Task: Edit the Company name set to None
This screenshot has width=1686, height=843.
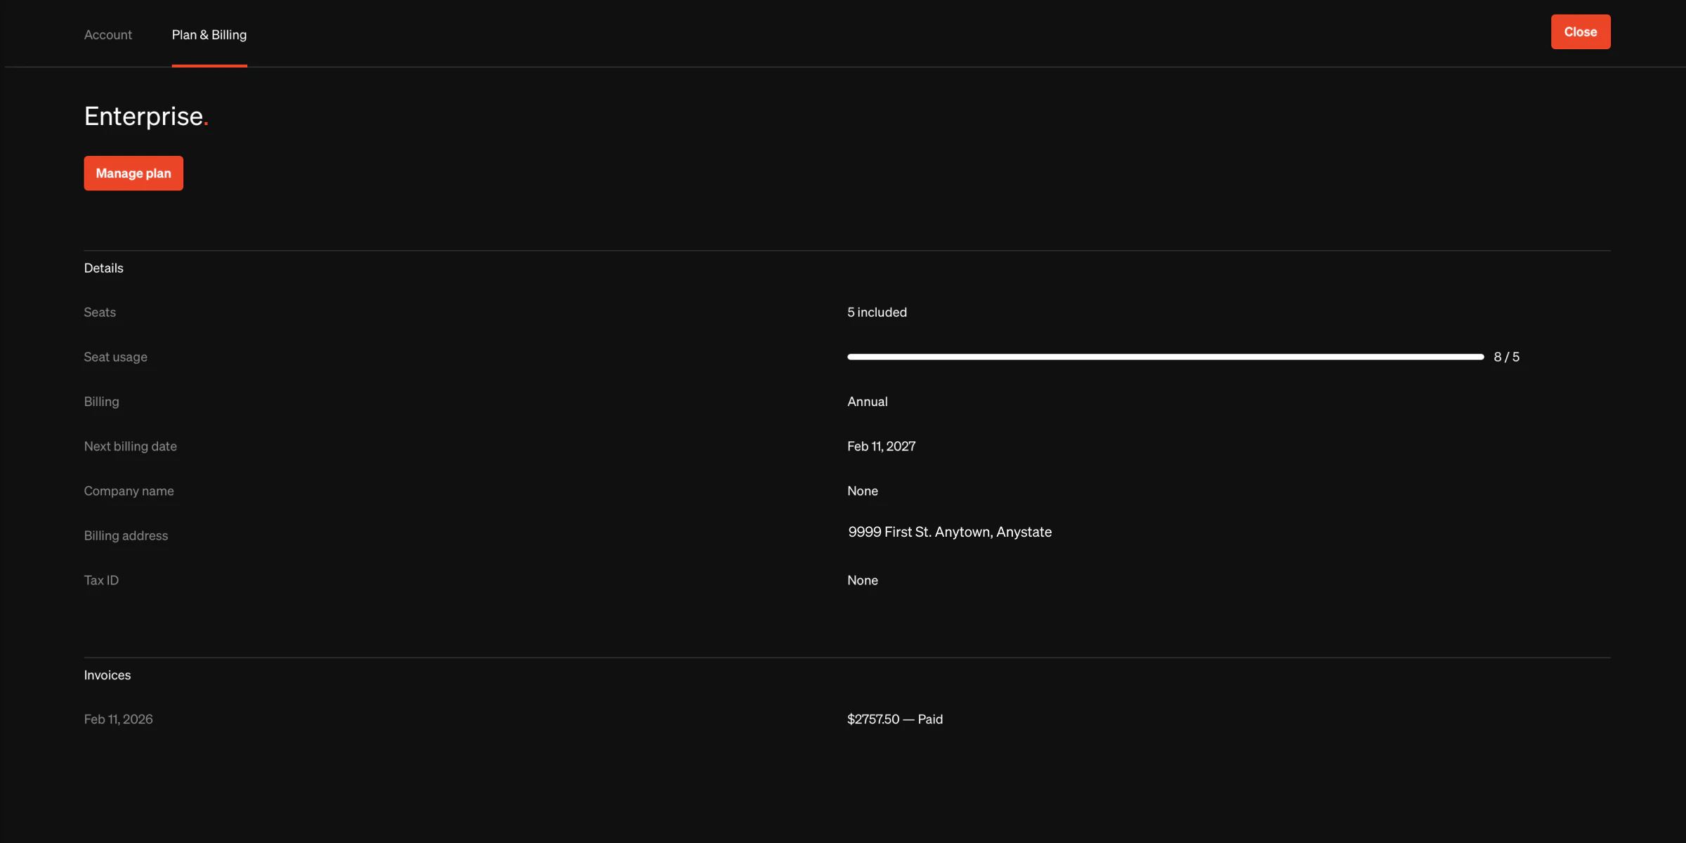Action: click(862, 490)
